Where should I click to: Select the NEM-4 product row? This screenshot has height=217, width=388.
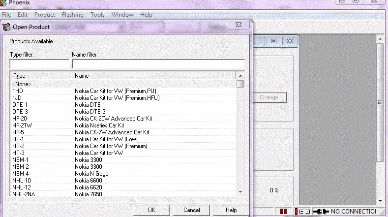coord(123,174)
